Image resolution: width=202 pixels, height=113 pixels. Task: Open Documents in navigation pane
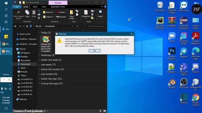25,60
